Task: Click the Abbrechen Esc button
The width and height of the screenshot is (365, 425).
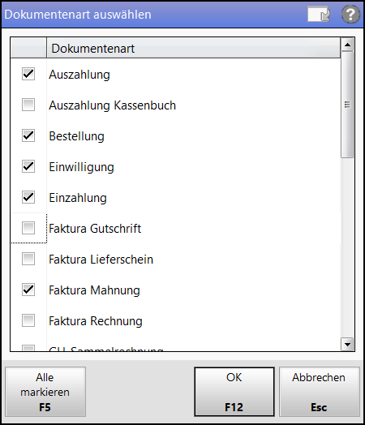Action: tap(320, 392)
